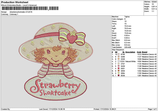Select color swatch for stop 3 code 1026

[118, 59]
